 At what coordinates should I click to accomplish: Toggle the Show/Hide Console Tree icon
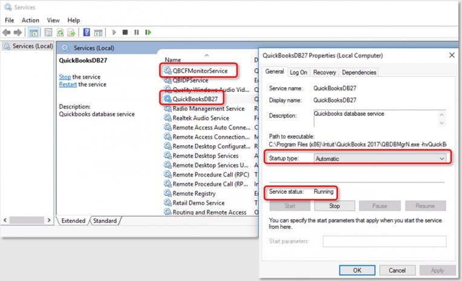pos(34,33)
